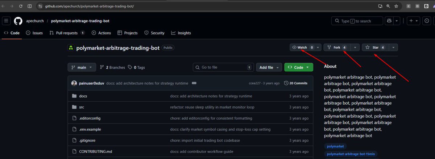
Task: Click the browser Back arrow
Action: (4, 6)
